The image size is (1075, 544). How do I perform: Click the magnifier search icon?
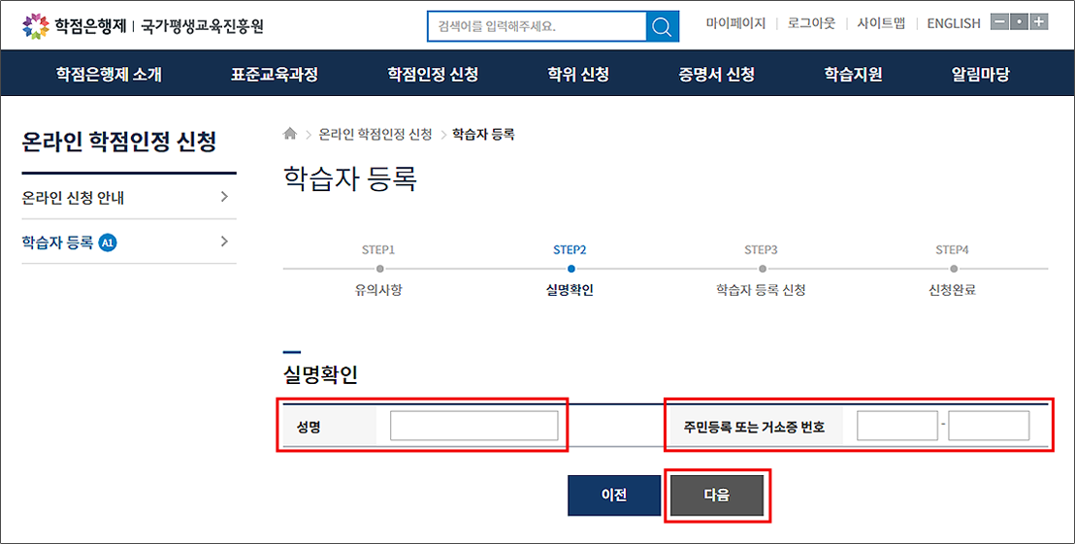click(x=662, y=26)
